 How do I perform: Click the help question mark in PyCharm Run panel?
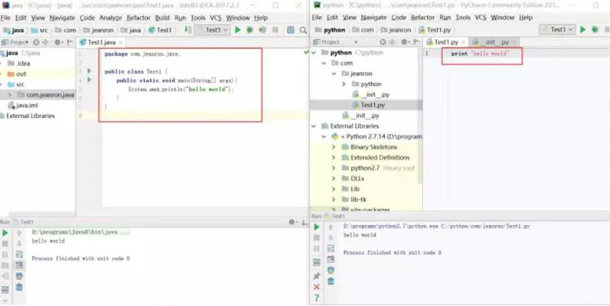(x=317, y=298)
